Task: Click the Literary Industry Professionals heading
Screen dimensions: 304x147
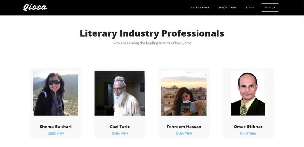Action: coord(152,33)
